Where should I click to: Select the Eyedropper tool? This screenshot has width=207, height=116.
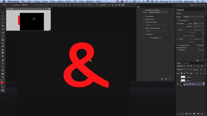click(x=3, y=29)
